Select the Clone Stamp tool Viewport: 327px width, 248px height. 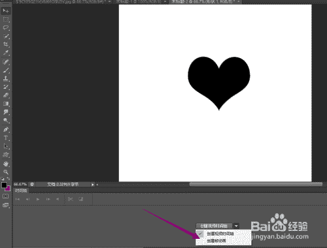click(6, 78)
